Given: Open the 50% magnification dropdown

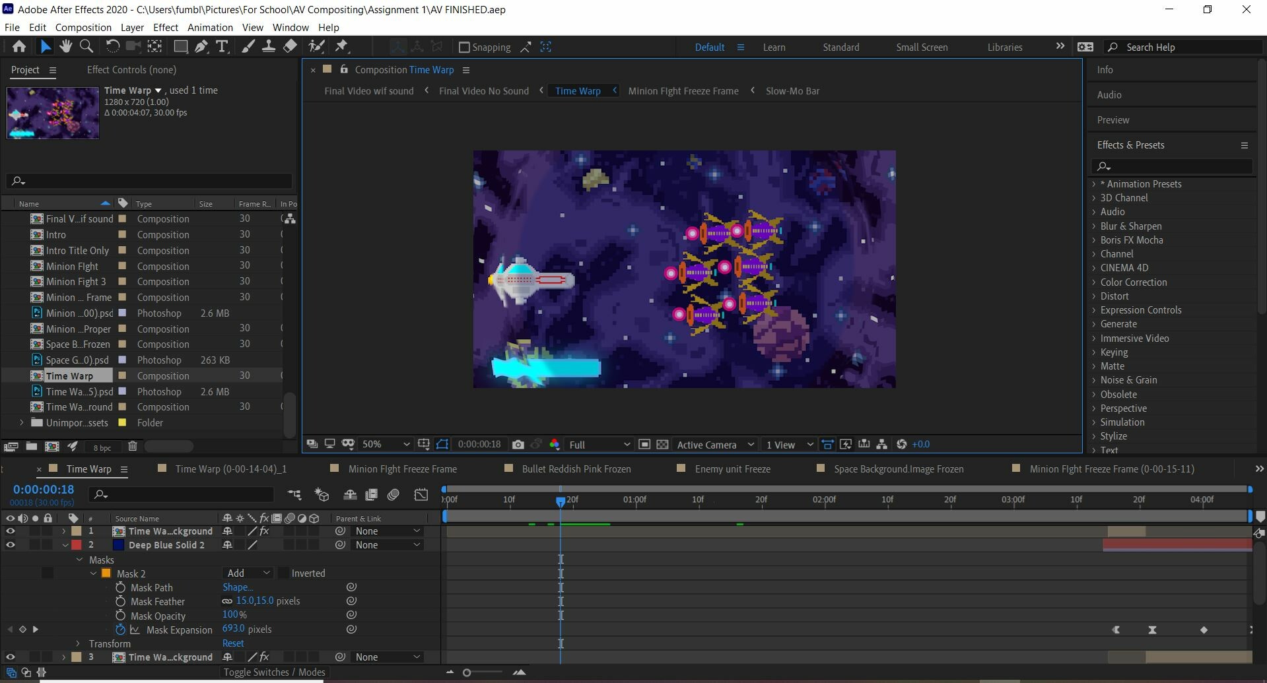Looking at the screenshot, I should pos(386,444).
